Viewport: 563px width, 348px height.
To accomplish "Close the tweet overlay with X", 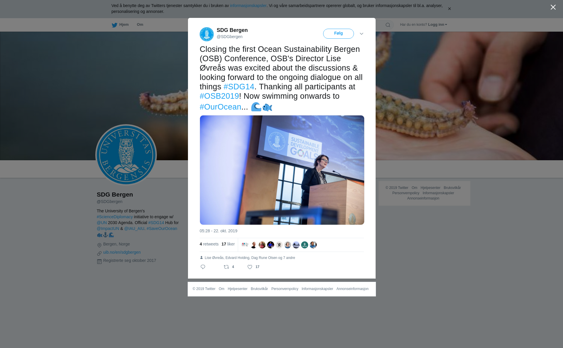I will click(x=553, y=7).
